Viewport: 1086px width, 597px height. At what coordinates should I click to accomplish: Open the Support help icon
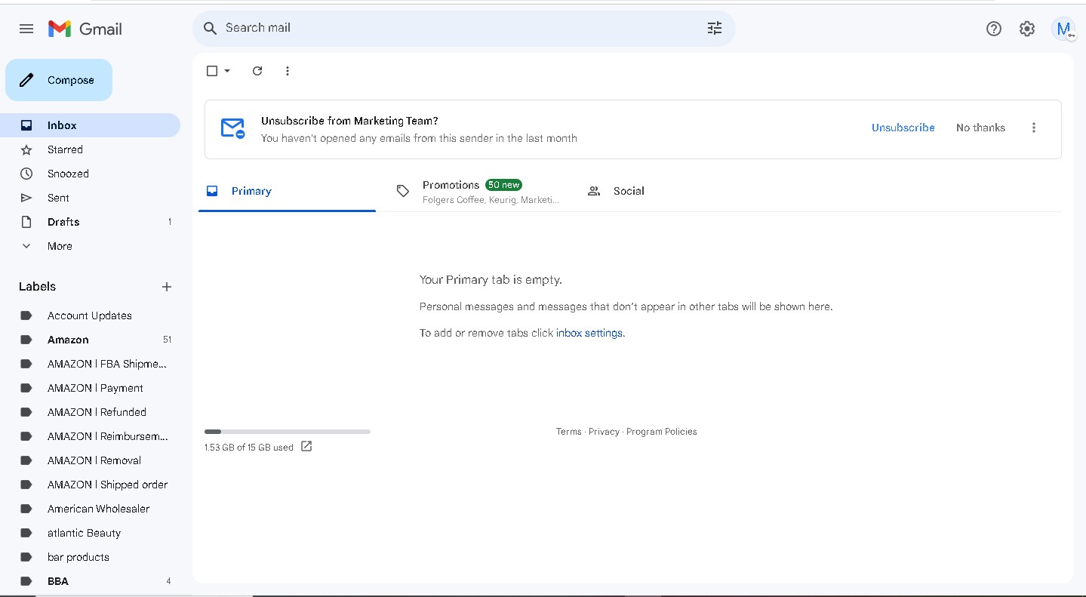tap(994, 29)
